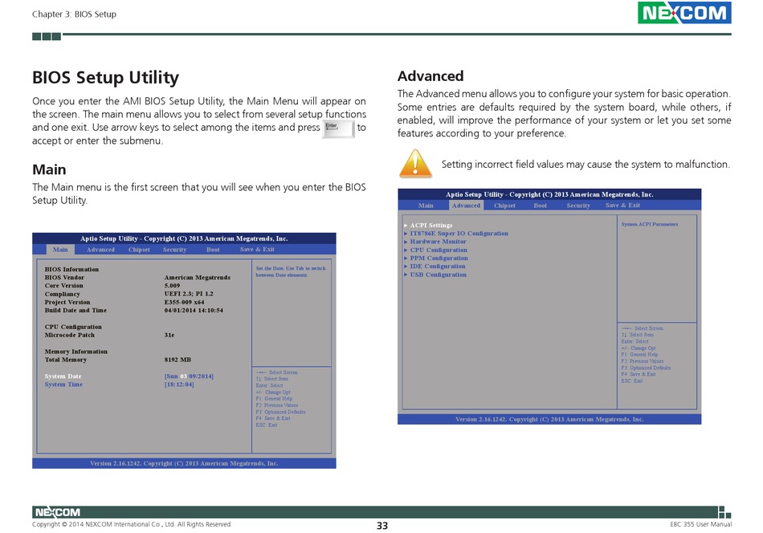The image size is (763, 533).
Task: Click Save & Exit tab in the Advanced BIOS screen
Action: coord(622,205)
